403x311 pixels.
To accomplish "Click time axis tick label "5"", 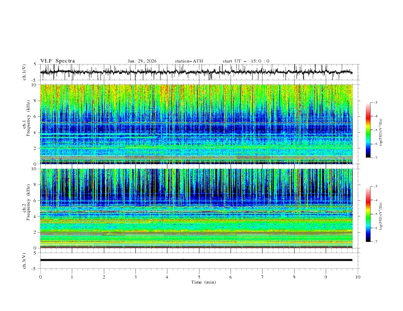I will [199, 277].
